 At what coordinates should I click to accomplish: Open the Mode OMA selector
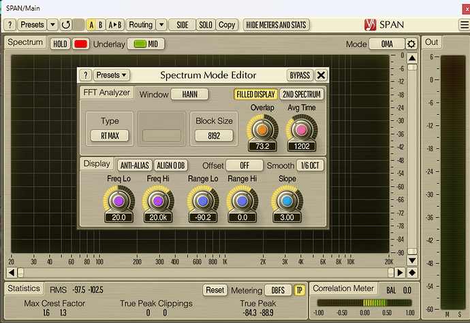[387, 44]
